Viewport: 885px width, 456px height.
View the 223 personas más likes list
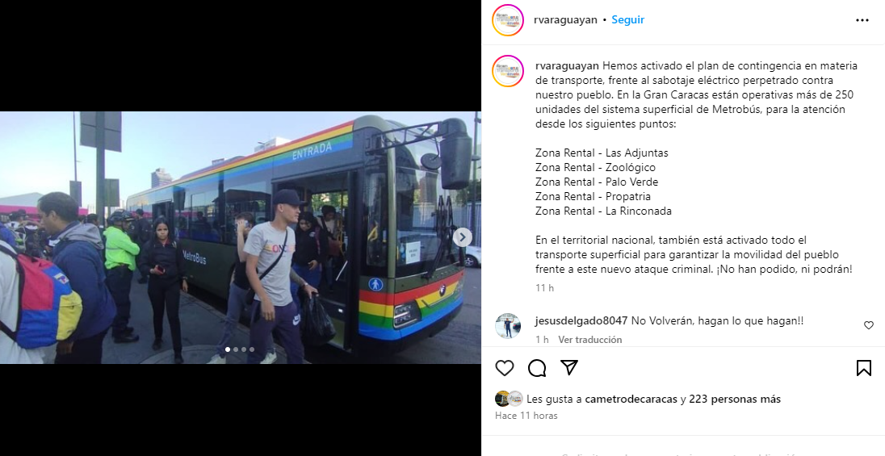(x=735, y=399)
